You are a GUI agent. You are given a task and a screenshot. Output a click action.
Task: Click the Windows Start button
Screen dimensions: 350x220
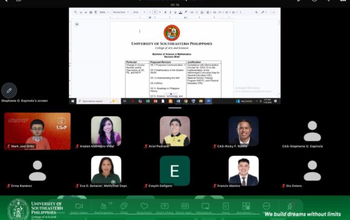coord(72,101)
